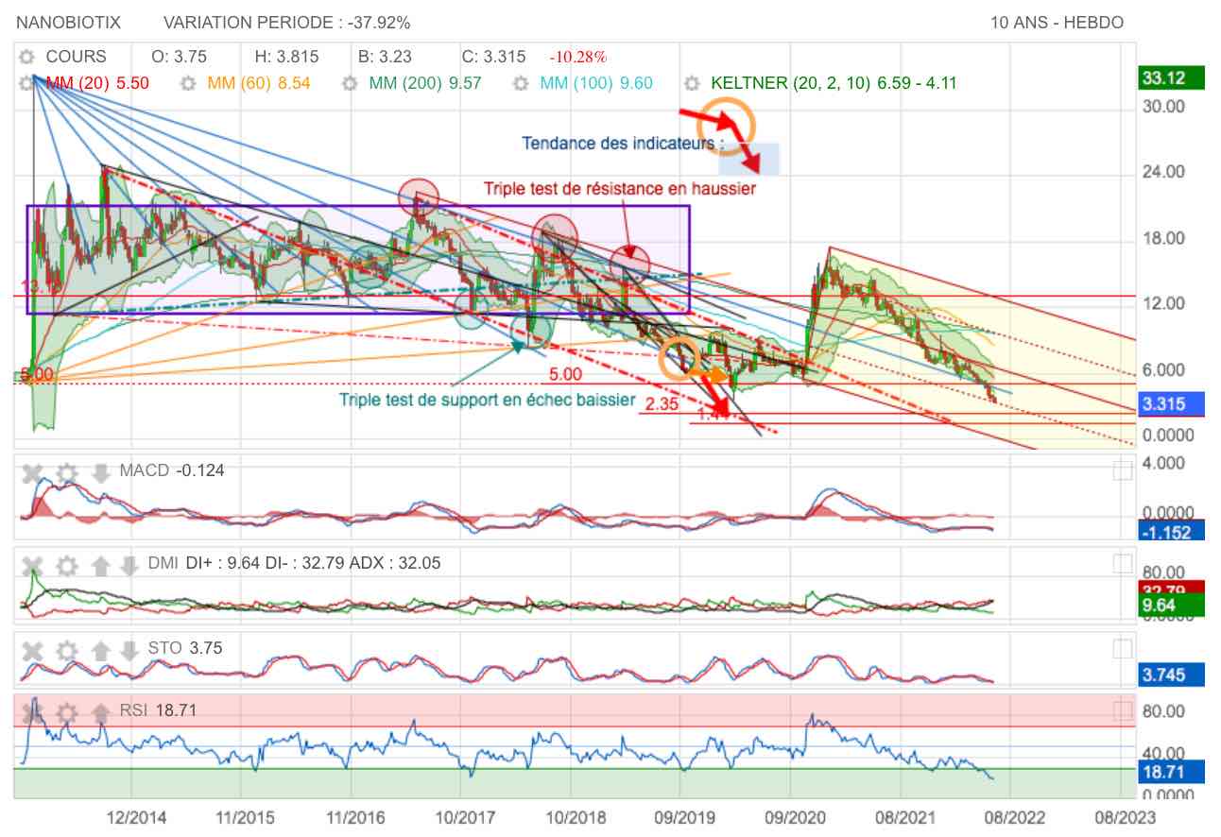Click the close value C: 3.315

[493, 57]
